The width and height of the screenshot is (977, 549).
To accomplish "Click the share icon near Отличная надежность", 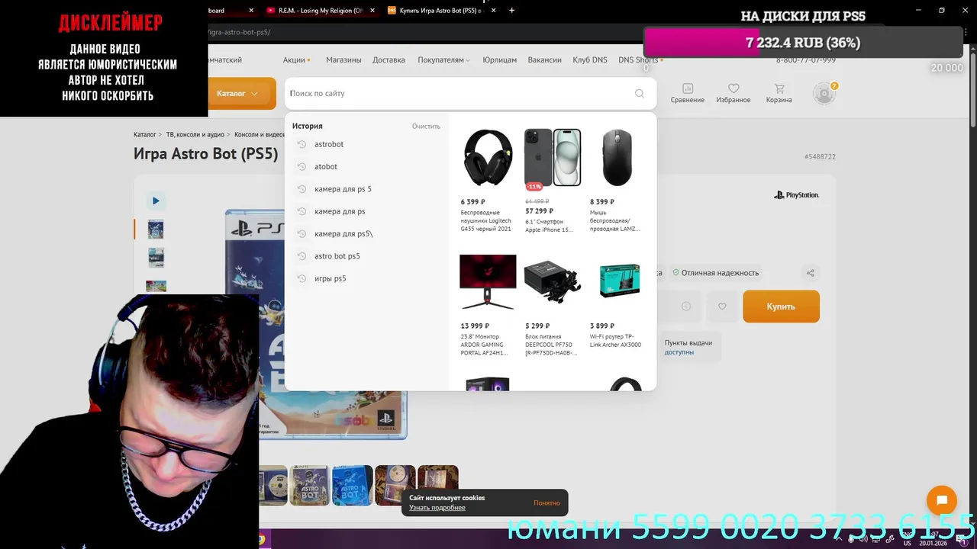I will (811, 273).
